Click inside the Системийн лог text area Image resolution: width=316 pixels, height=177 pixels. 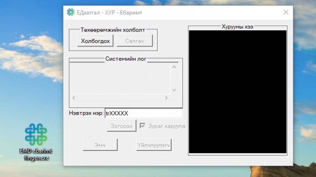click(120, 78)
